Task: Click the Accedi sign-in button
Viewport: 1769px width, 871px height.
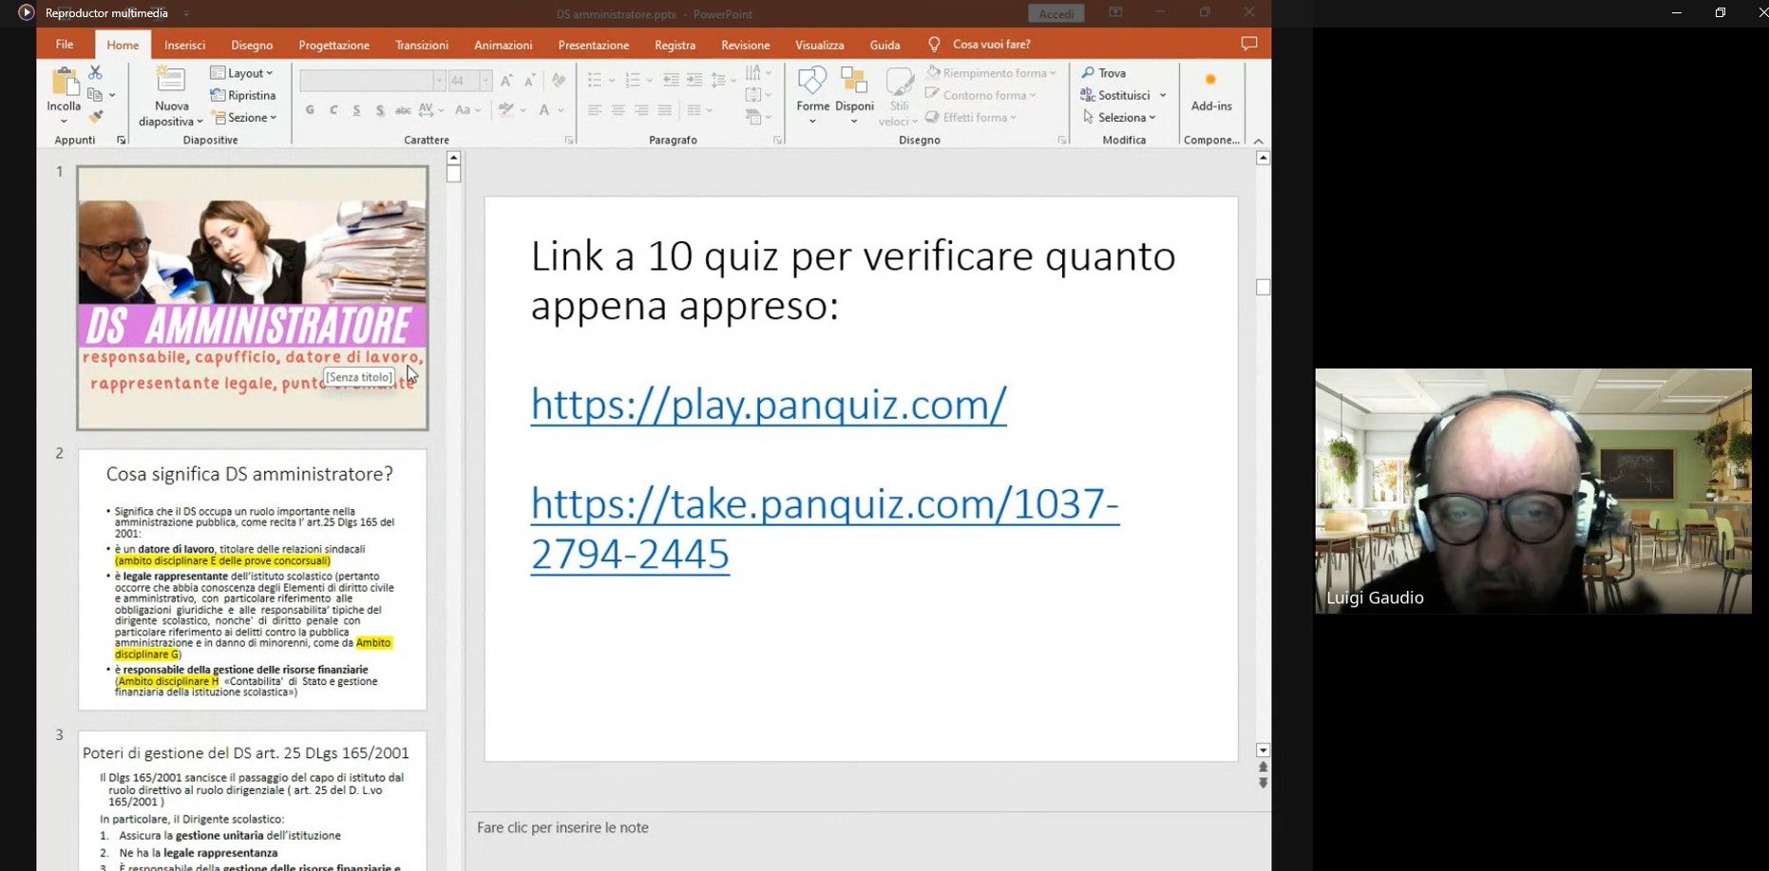Action: pos(1056,13)
